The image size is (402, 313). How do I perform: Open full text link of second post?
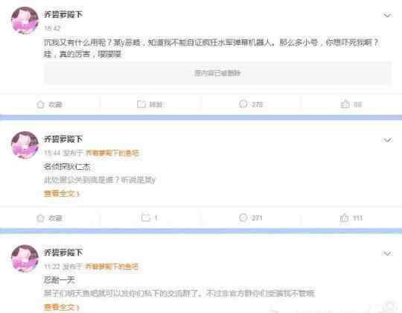[x=62, y=193]
